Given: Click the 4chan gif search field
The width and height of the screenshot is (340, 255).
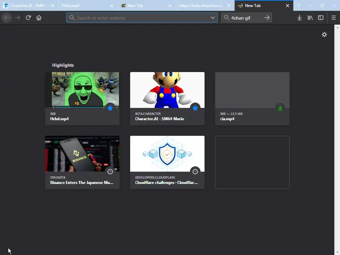Looking at the screenshot, I should [x=246, y=18].
